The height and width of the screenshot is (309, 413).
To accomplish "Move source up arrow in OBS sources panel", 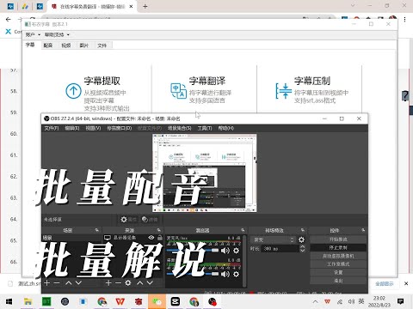I will pos(139,282).
